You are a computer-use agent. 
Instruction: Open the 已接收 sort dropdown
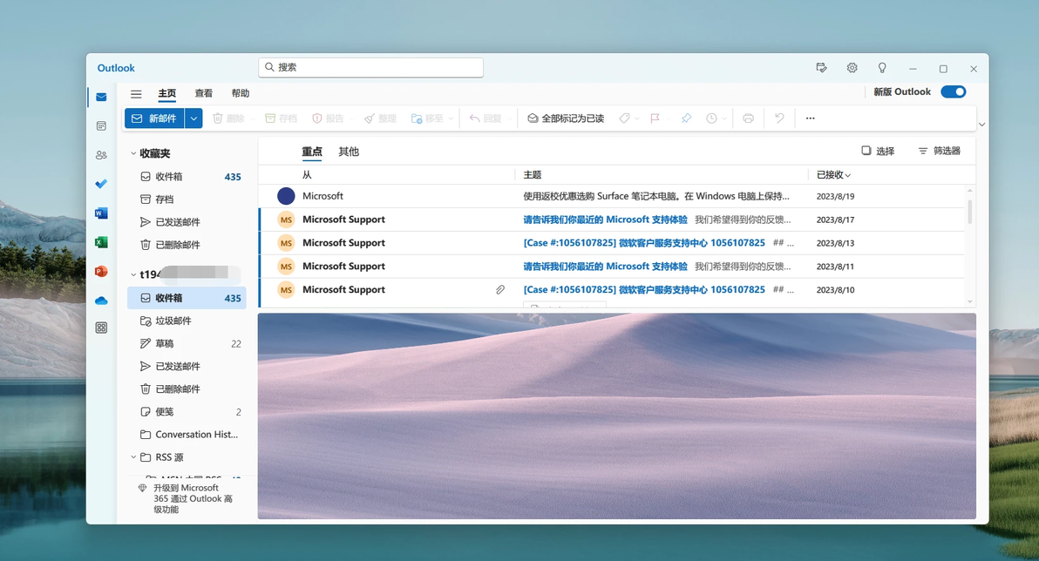[833, 175]
